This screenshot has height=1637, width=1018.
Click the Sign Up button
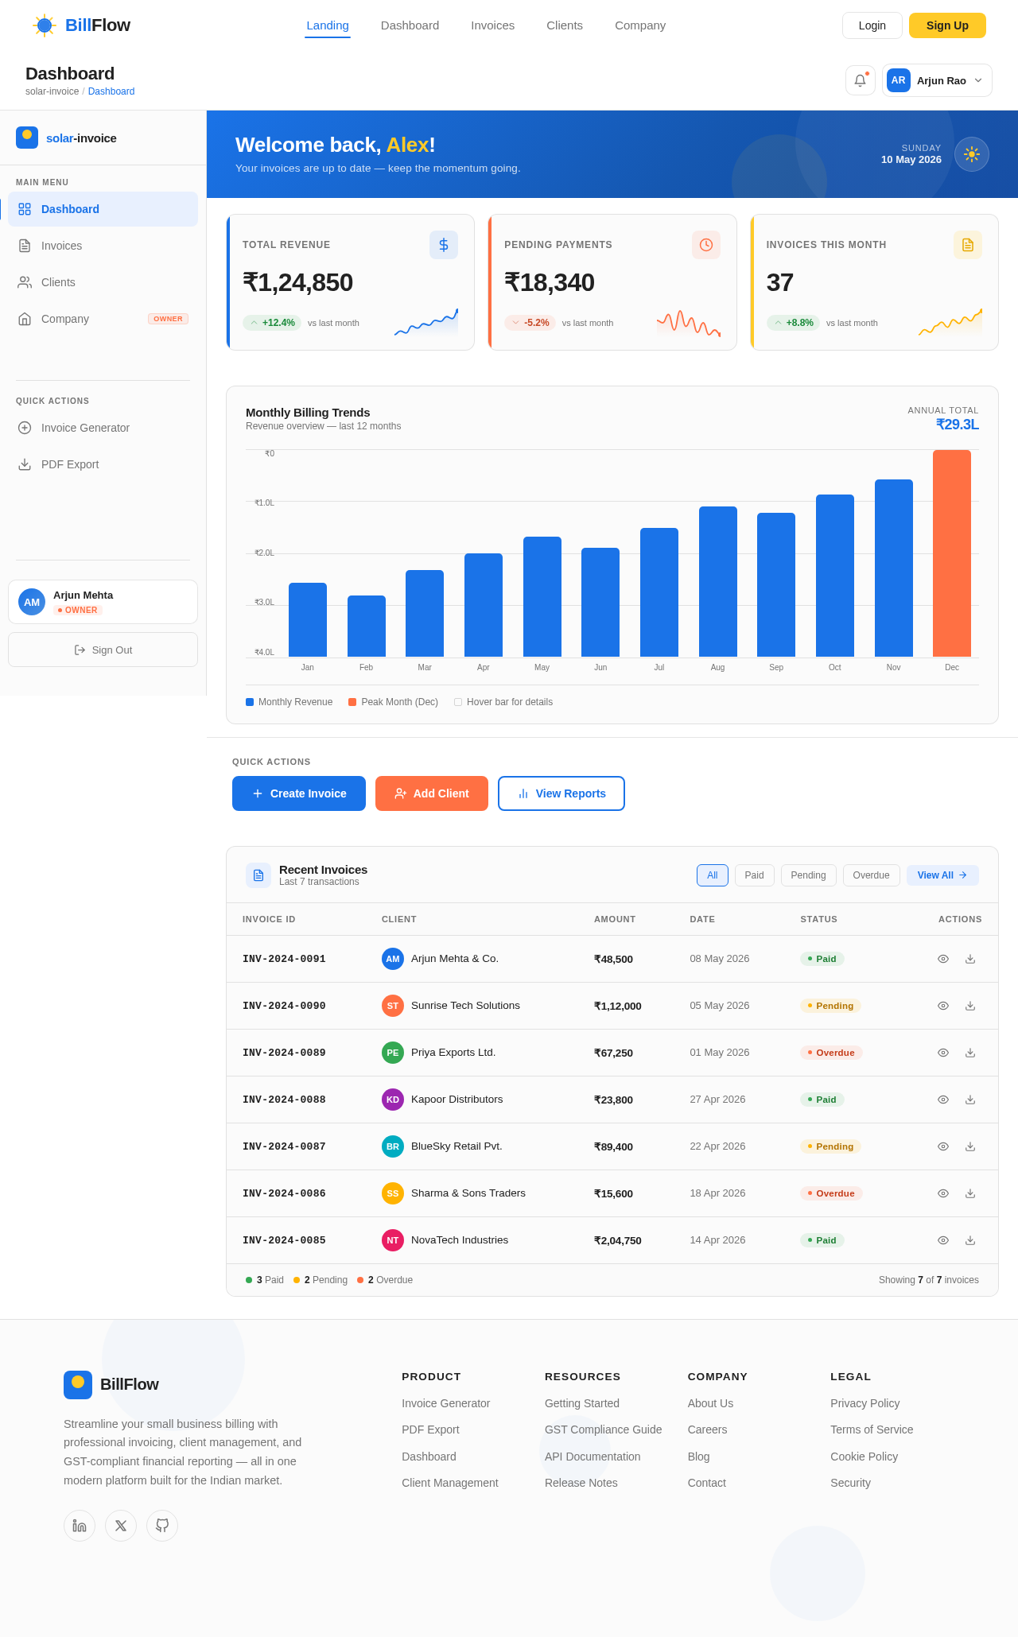[x=947, y=25]
